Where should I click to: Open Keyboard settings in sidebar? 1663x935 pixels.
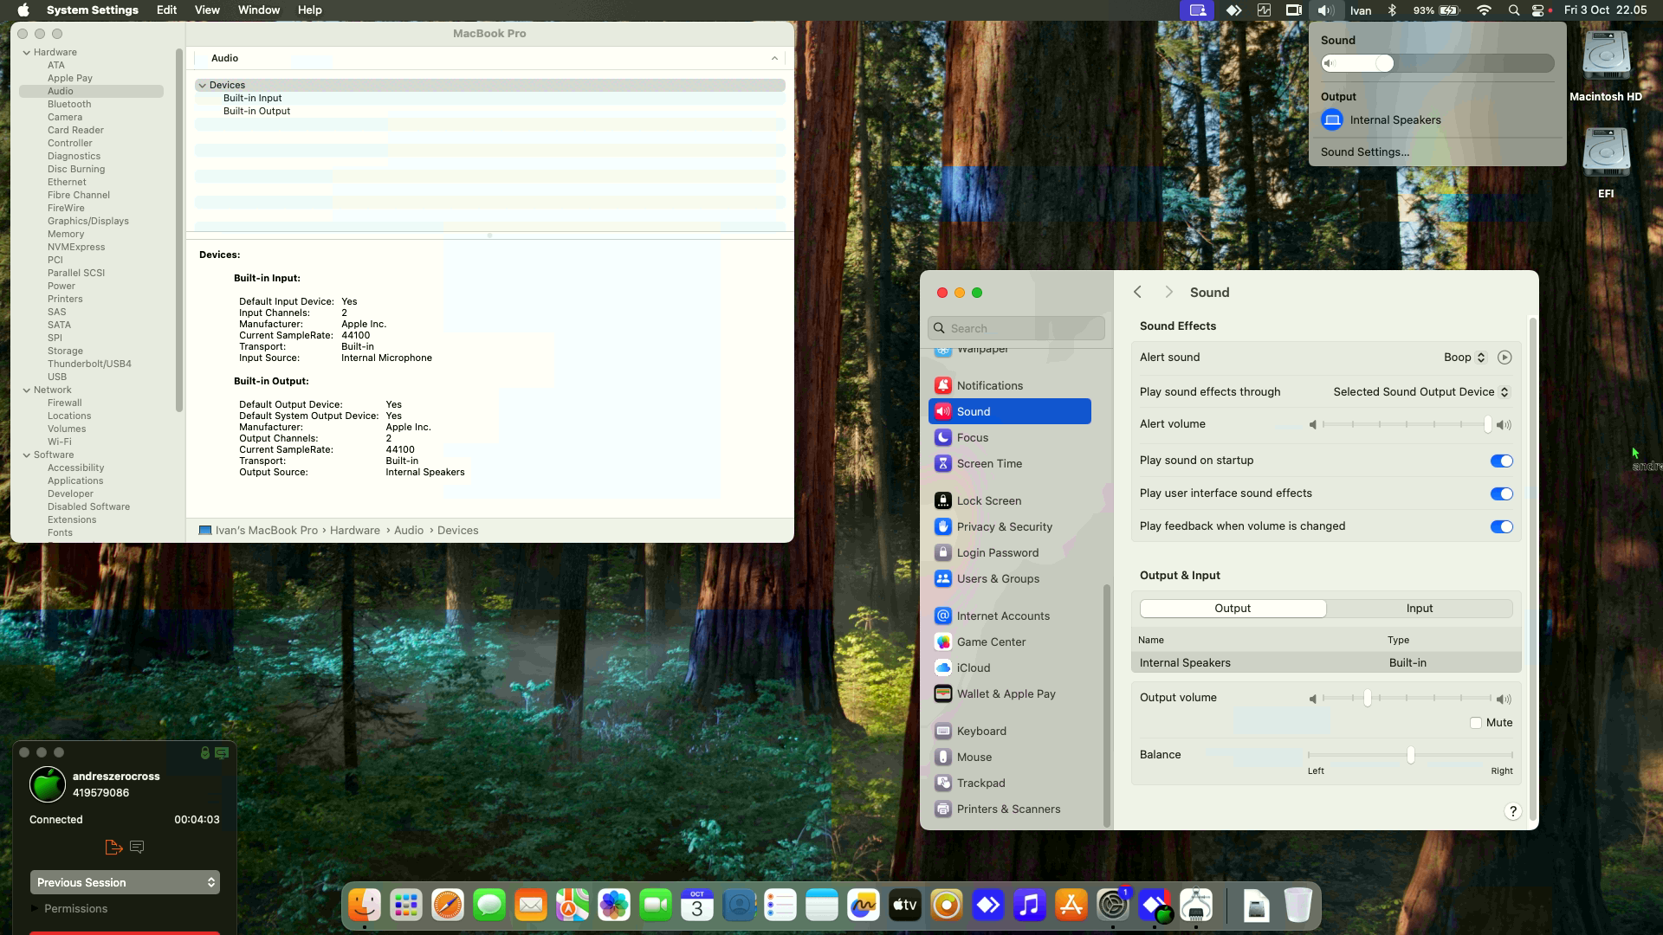[1010, 731]
